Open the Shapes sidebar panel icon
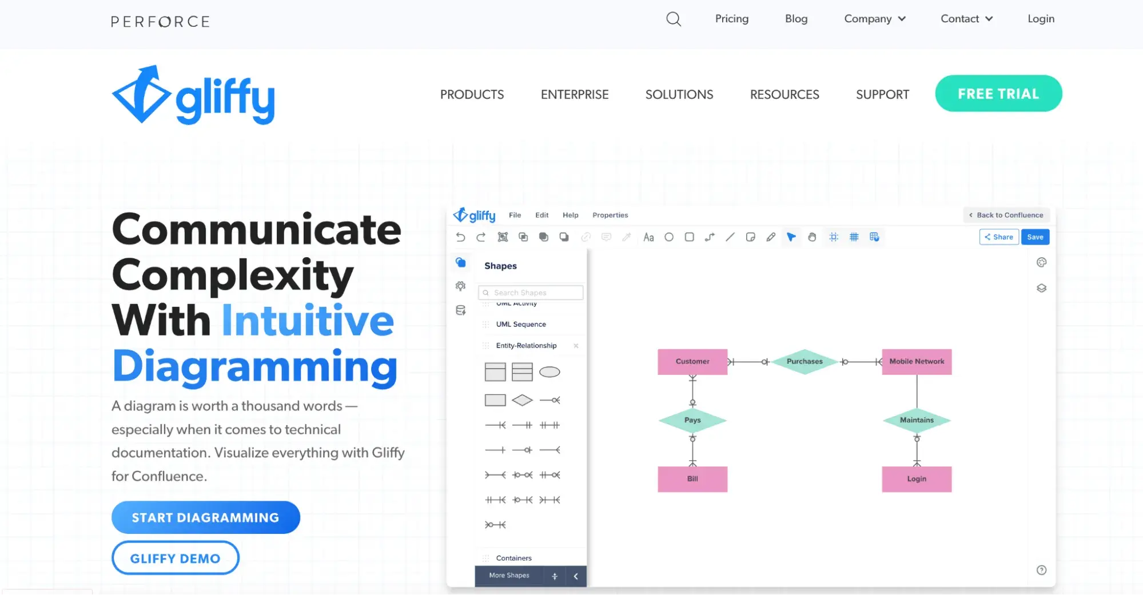The image size is (1143, 595). (x=461, y=262)
